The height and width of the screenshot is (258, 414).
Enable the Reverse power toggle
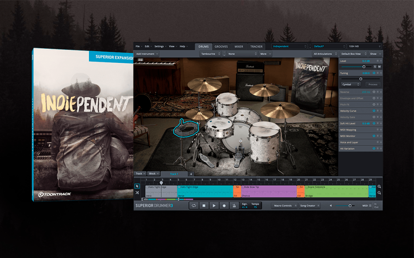click(374, 92)
